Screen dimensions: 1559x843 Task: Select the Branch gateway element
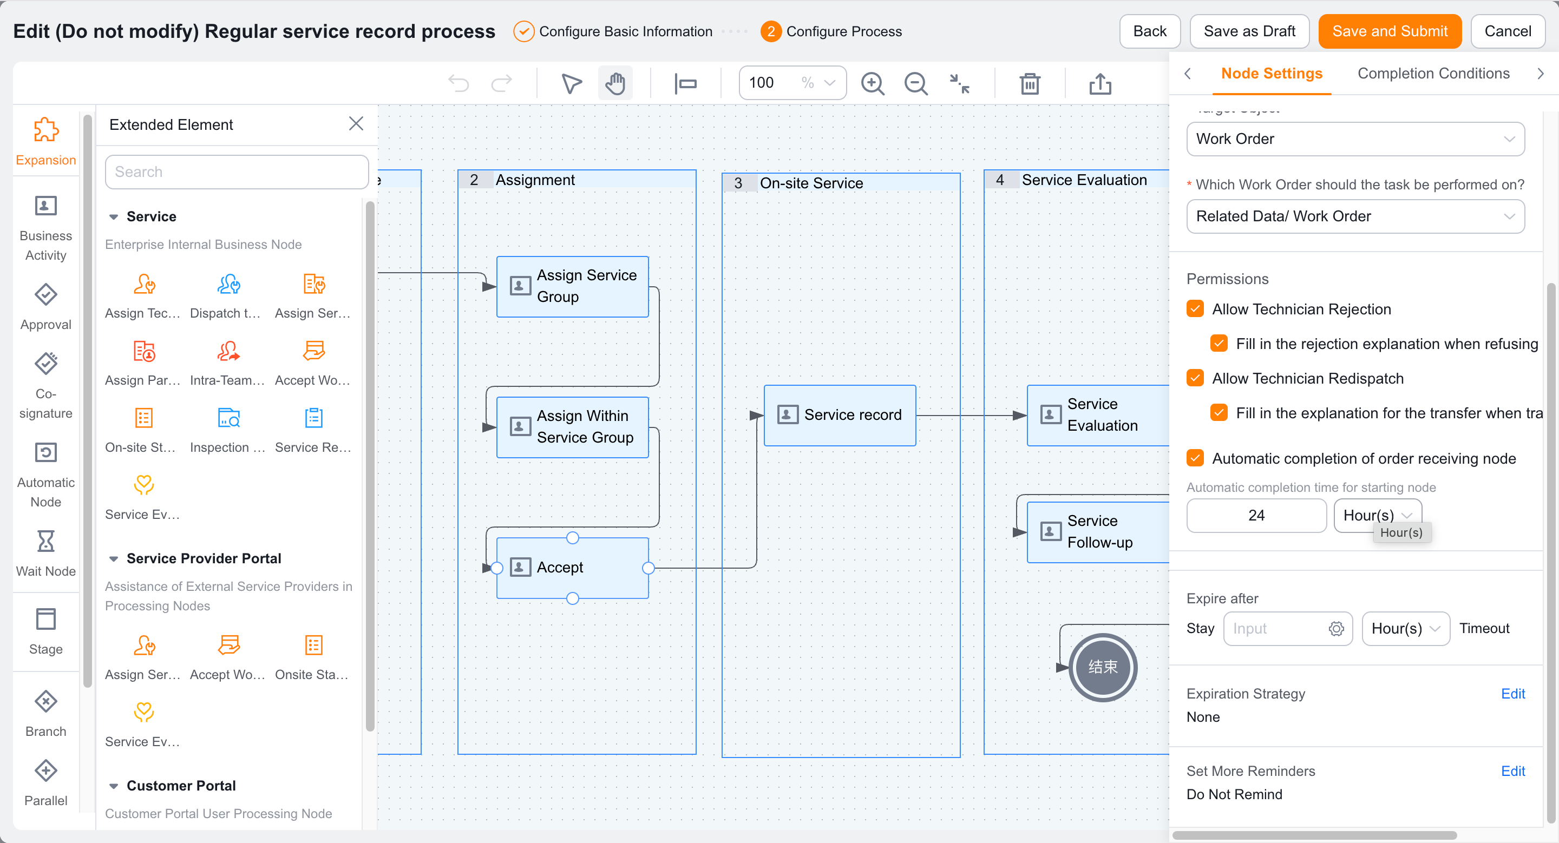(x=46, y=714)
